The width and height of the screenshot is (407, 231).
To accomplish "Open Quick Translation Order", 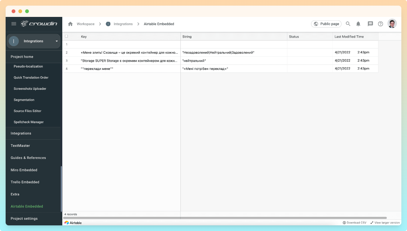I will tap(31, 77).
